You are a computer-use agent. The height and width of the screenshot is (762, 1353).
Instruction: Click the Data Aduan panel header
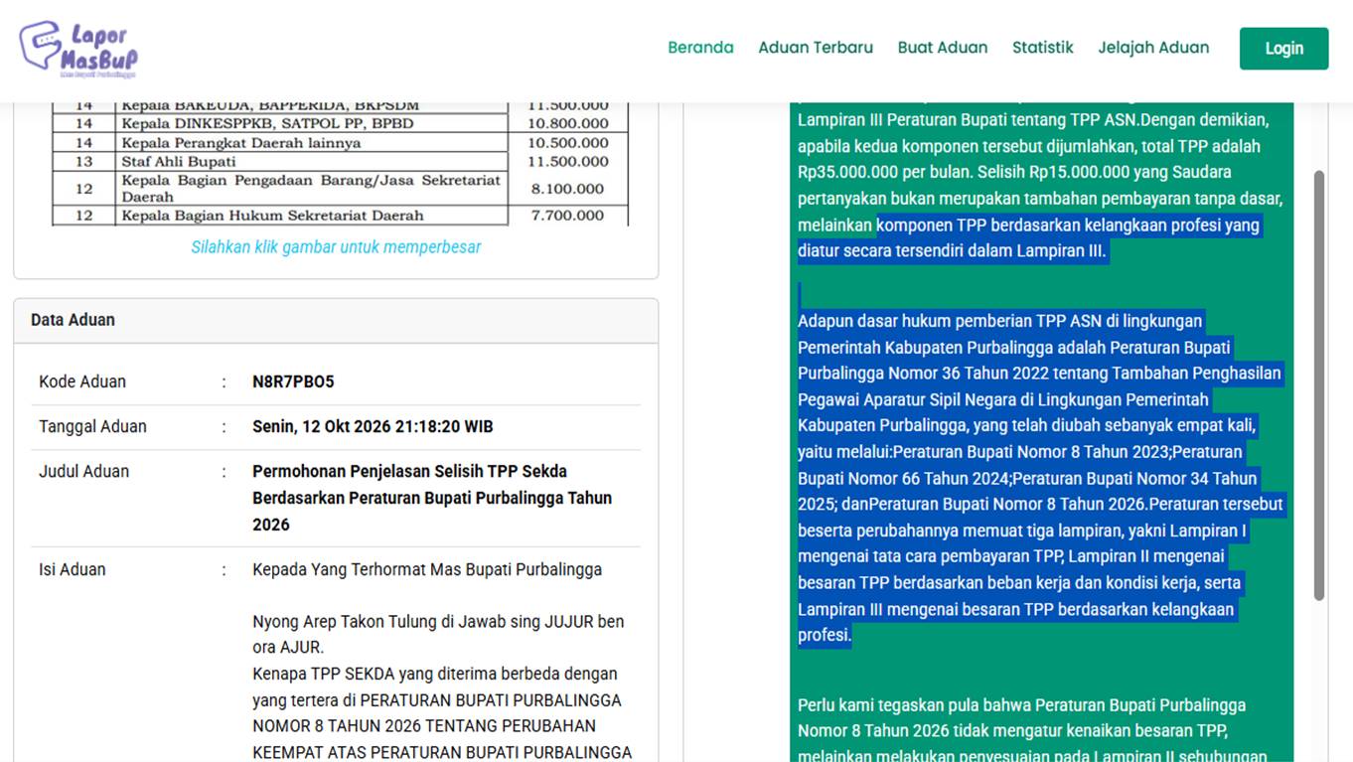pyautogui.click(x=336, y=320)
